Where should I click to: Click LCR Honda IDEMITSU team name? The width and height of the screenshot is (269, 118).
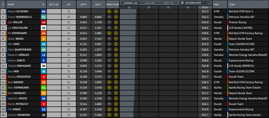tap(242, 66)
